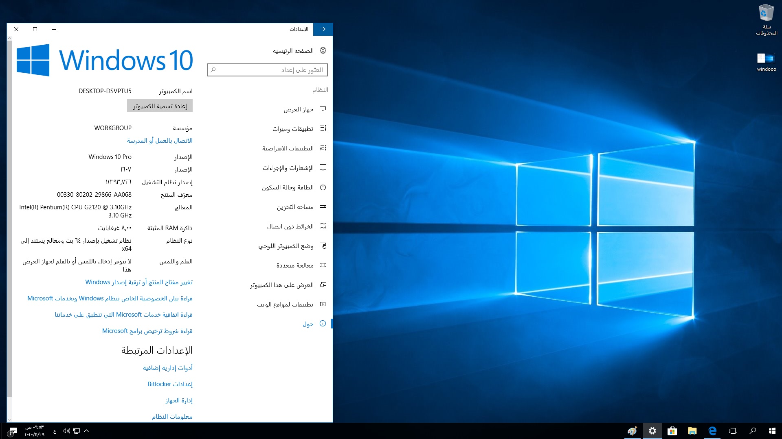Open الاتصال بالعمل أو المدرسة link
Viewport: 782px width, 439px height.
[160, 141]
